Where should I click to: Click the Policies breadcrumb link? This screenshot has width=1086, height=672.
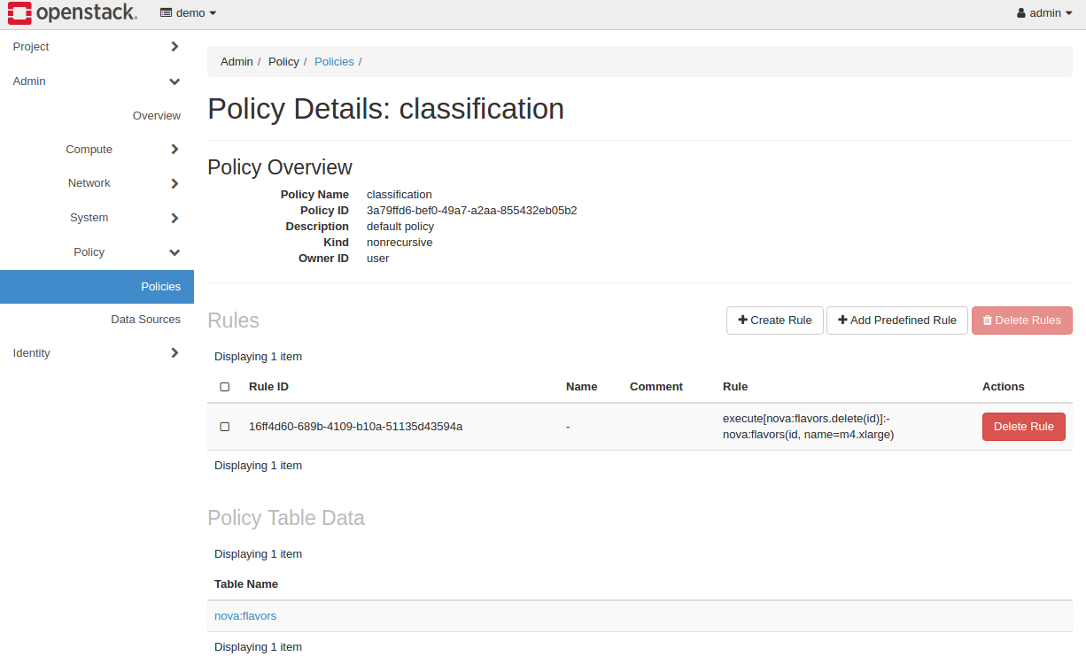click(x=334, y=62)
